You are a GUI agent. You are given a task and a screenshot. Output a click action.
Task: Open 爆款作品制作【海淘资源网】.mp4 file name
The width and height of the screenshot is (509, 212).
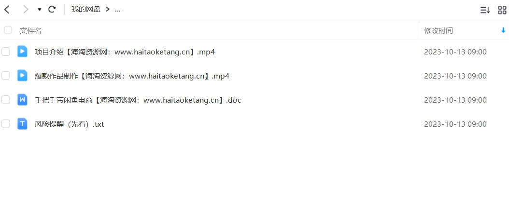point(132,76)
